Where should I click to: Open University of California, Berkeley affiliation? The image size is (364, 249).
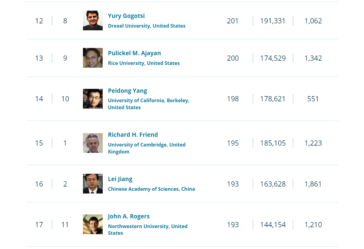(149, 104)
